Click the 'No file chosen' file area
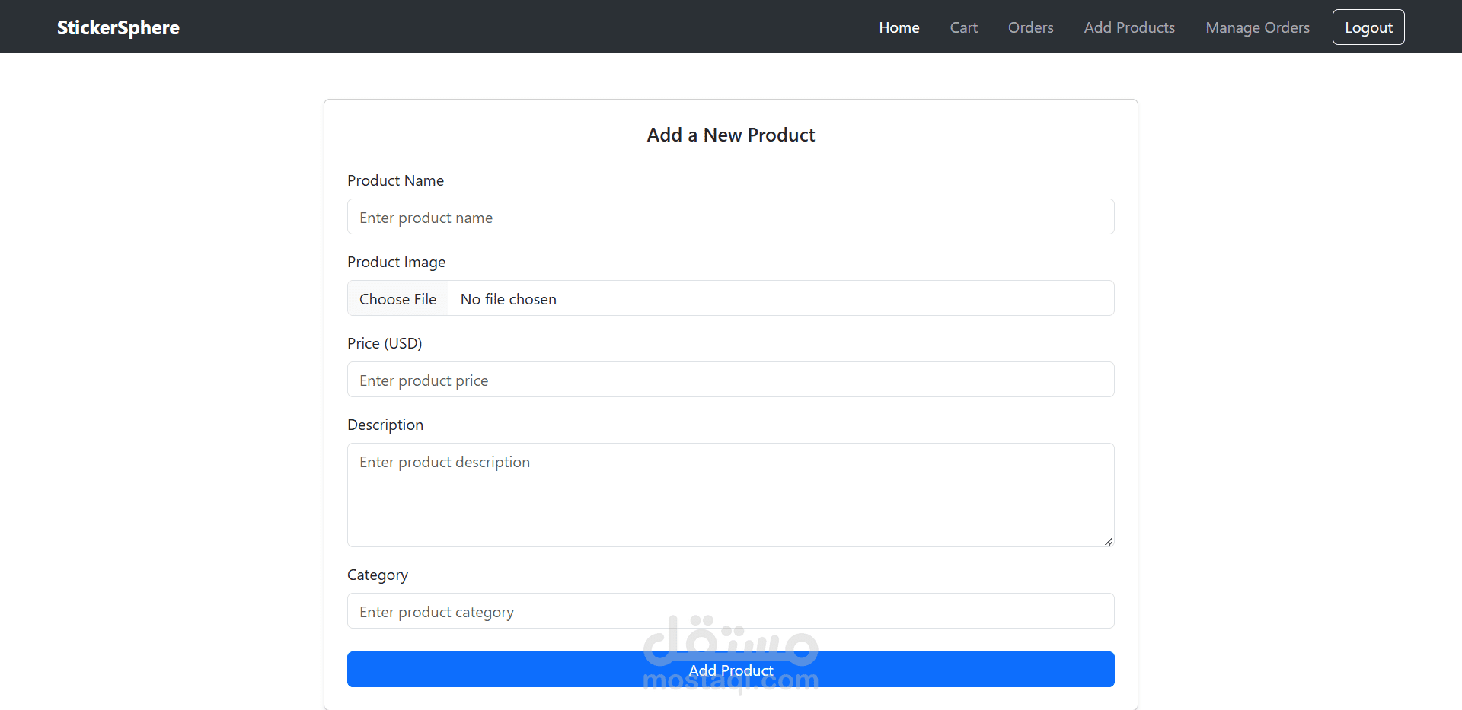1462x710 pixels. (780, 298)
